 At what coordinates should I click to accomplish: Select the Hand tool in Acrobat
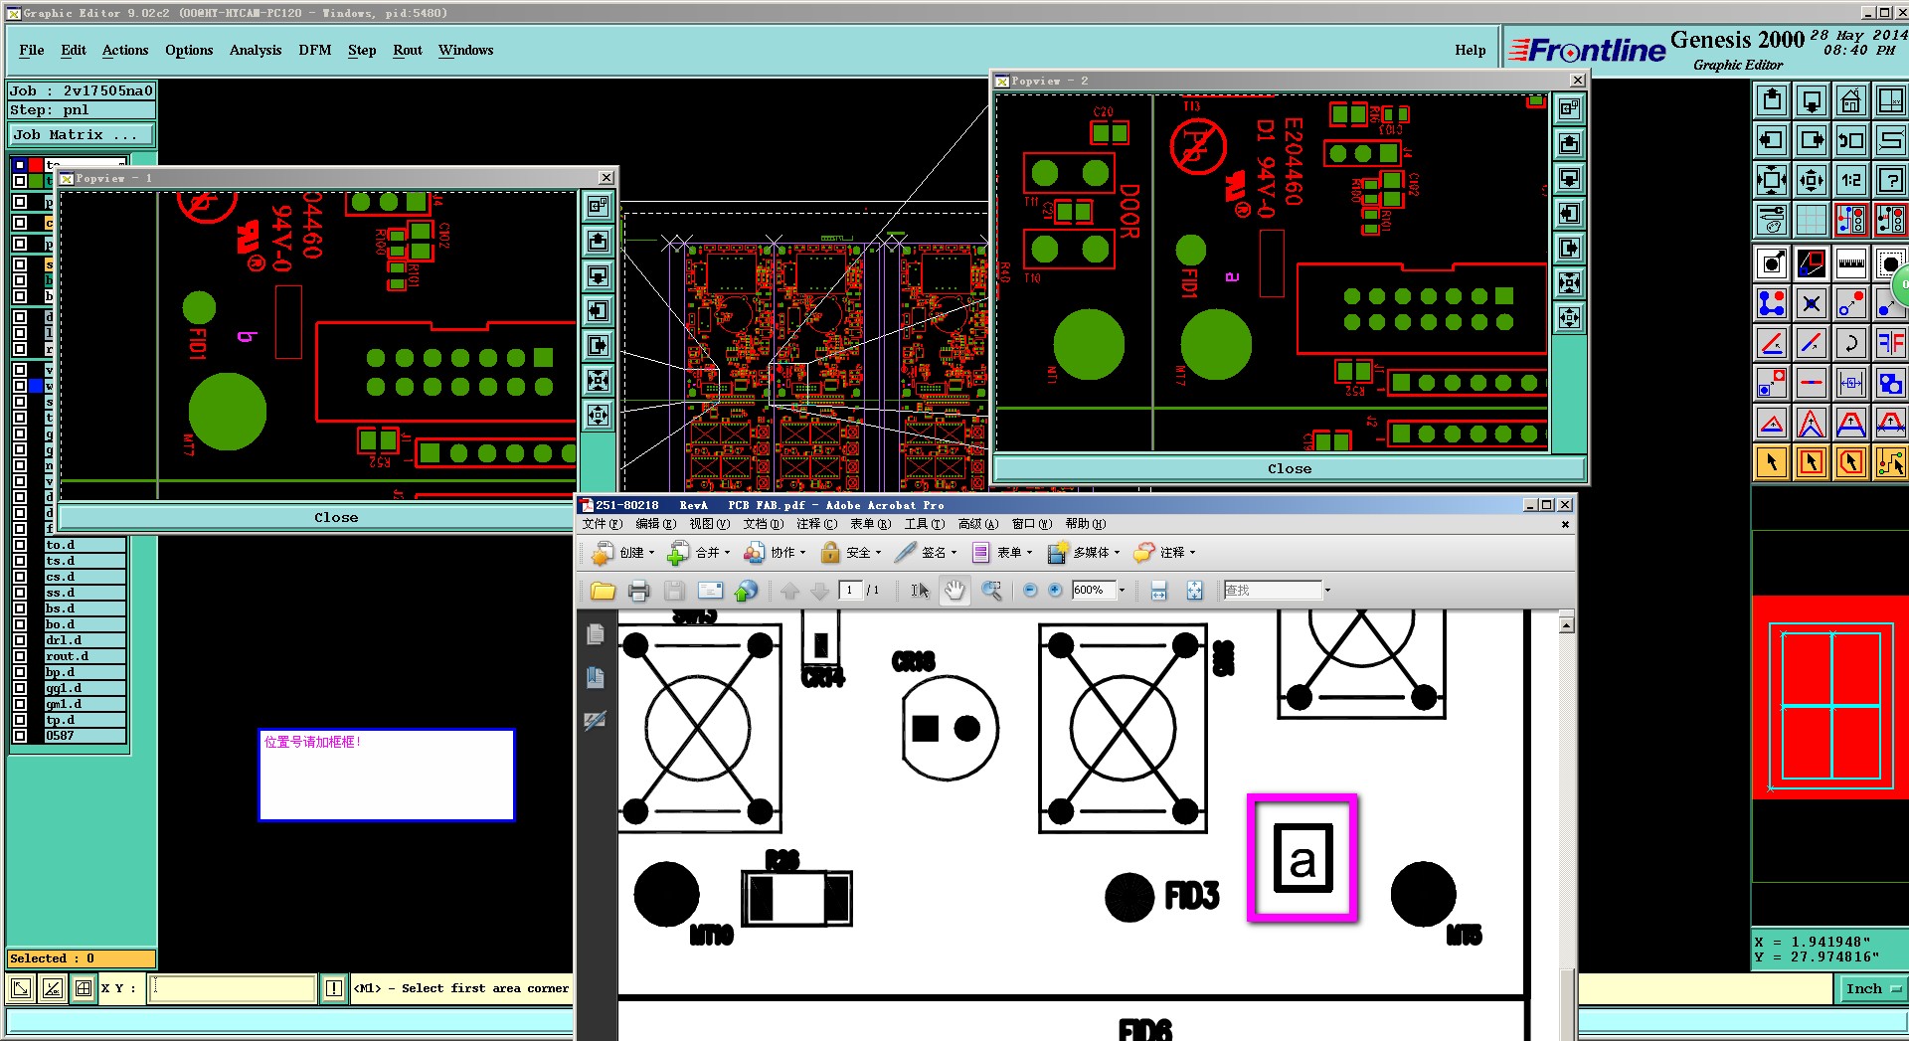click(954, 591)
